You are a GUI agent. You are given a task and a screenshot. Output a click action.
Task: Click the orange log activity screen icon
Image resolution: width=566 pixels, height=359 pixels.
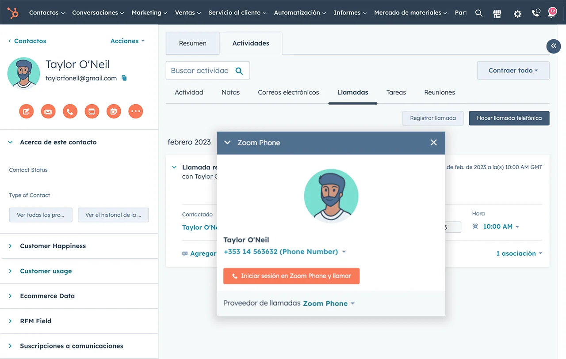tap(92, 111)
